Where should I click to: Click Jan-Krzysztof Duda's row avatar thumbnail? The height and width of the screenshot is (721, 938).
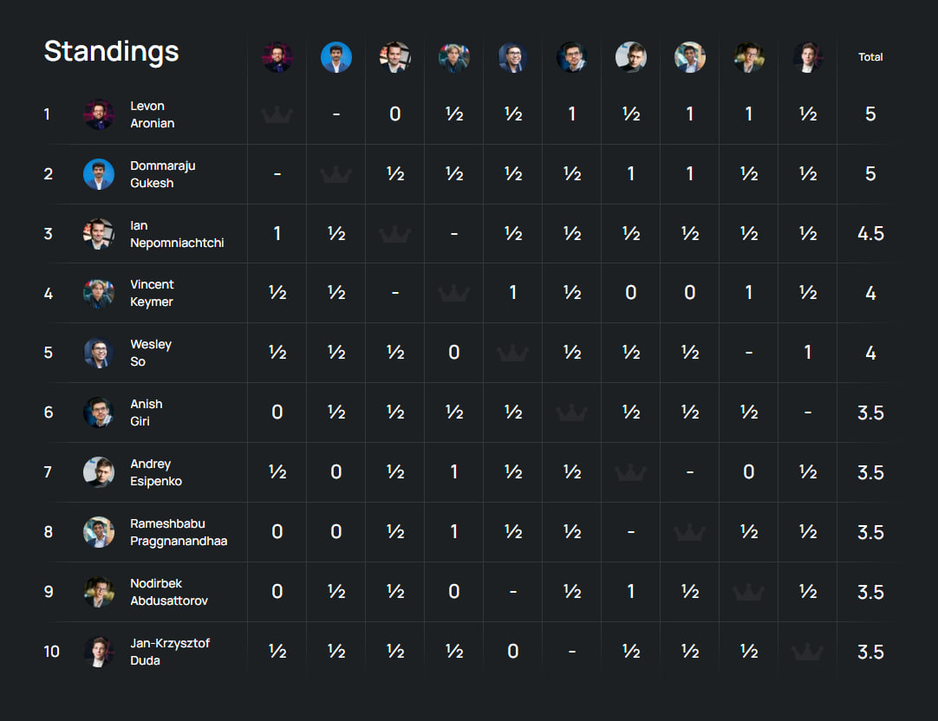click(x=99, y=652)
